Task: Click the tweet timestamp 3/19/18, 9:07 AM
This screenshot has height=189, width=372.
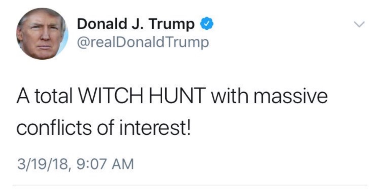Action: coord(75,164)
